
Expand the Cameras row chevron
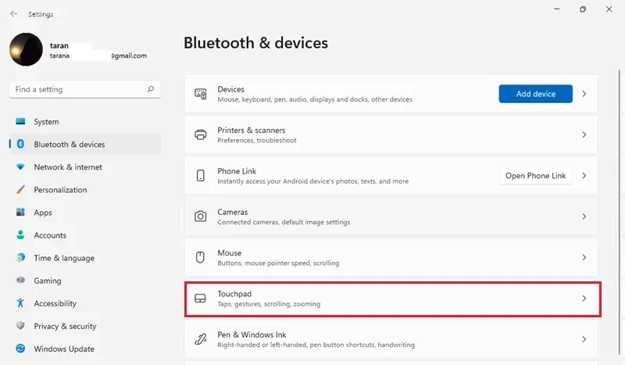(x=584, y=216)
